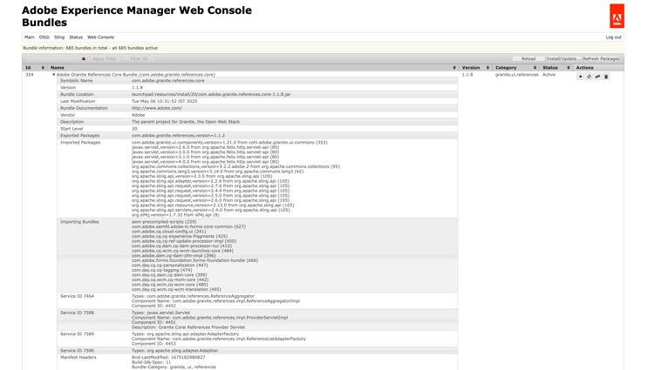Uninstall bundle 324 with trash icon
Image resolution: width=654 pixels, height=370 pixels.
point(606,77)
